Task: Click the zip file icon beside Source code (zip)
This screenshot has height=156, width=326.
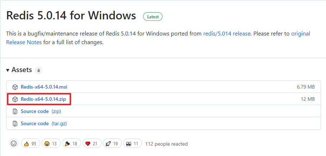Action: coord(15,112)
